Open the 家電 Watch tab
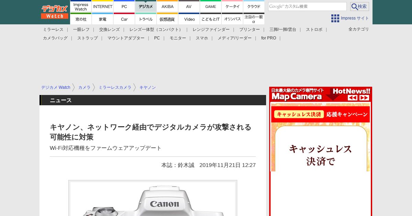This screenshot has height=216, width=412. tap(103, 19)
